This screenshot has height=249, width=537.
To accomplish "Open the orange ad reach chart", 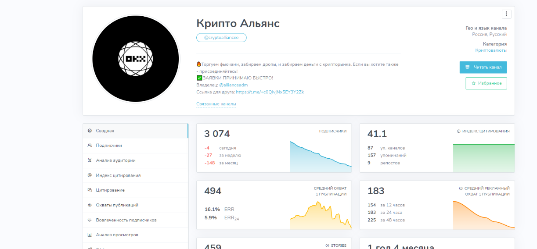I will (484, 215).
